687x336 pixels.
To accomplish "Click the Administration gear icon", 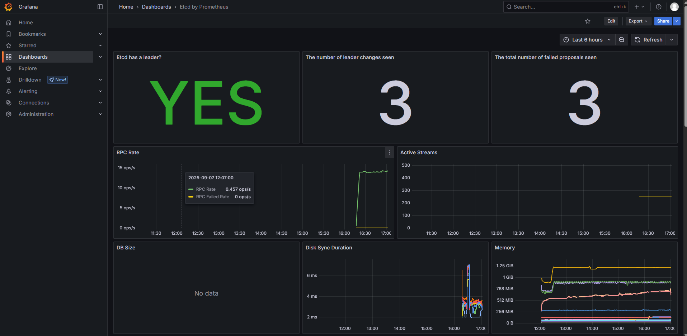I will coord(9,114).
